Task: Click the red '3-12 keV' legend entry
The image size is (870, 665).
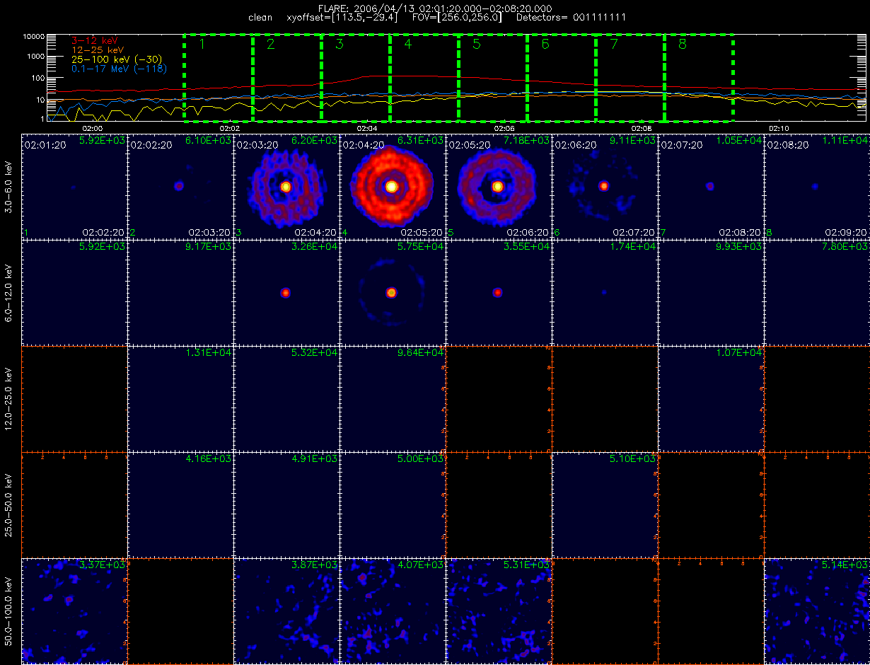Action: pyautogui.click(x=95, y=41)
